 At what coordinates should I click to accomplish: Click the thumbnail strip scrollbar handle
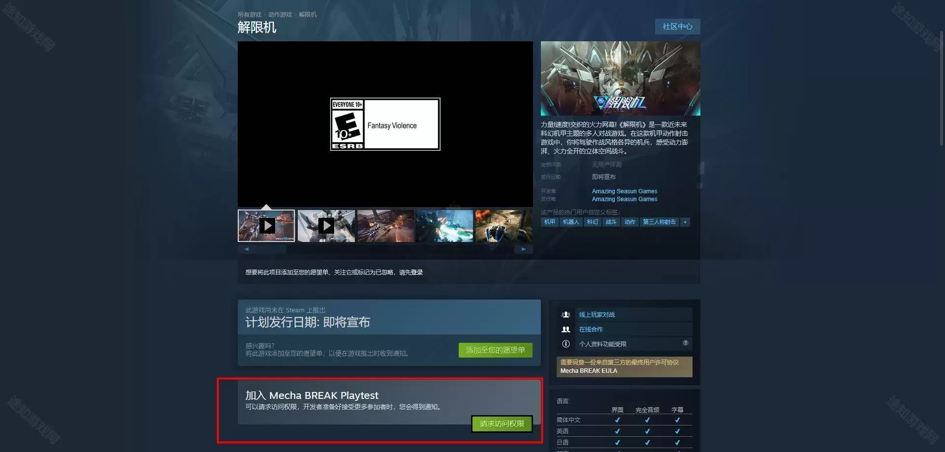point(272,249)
